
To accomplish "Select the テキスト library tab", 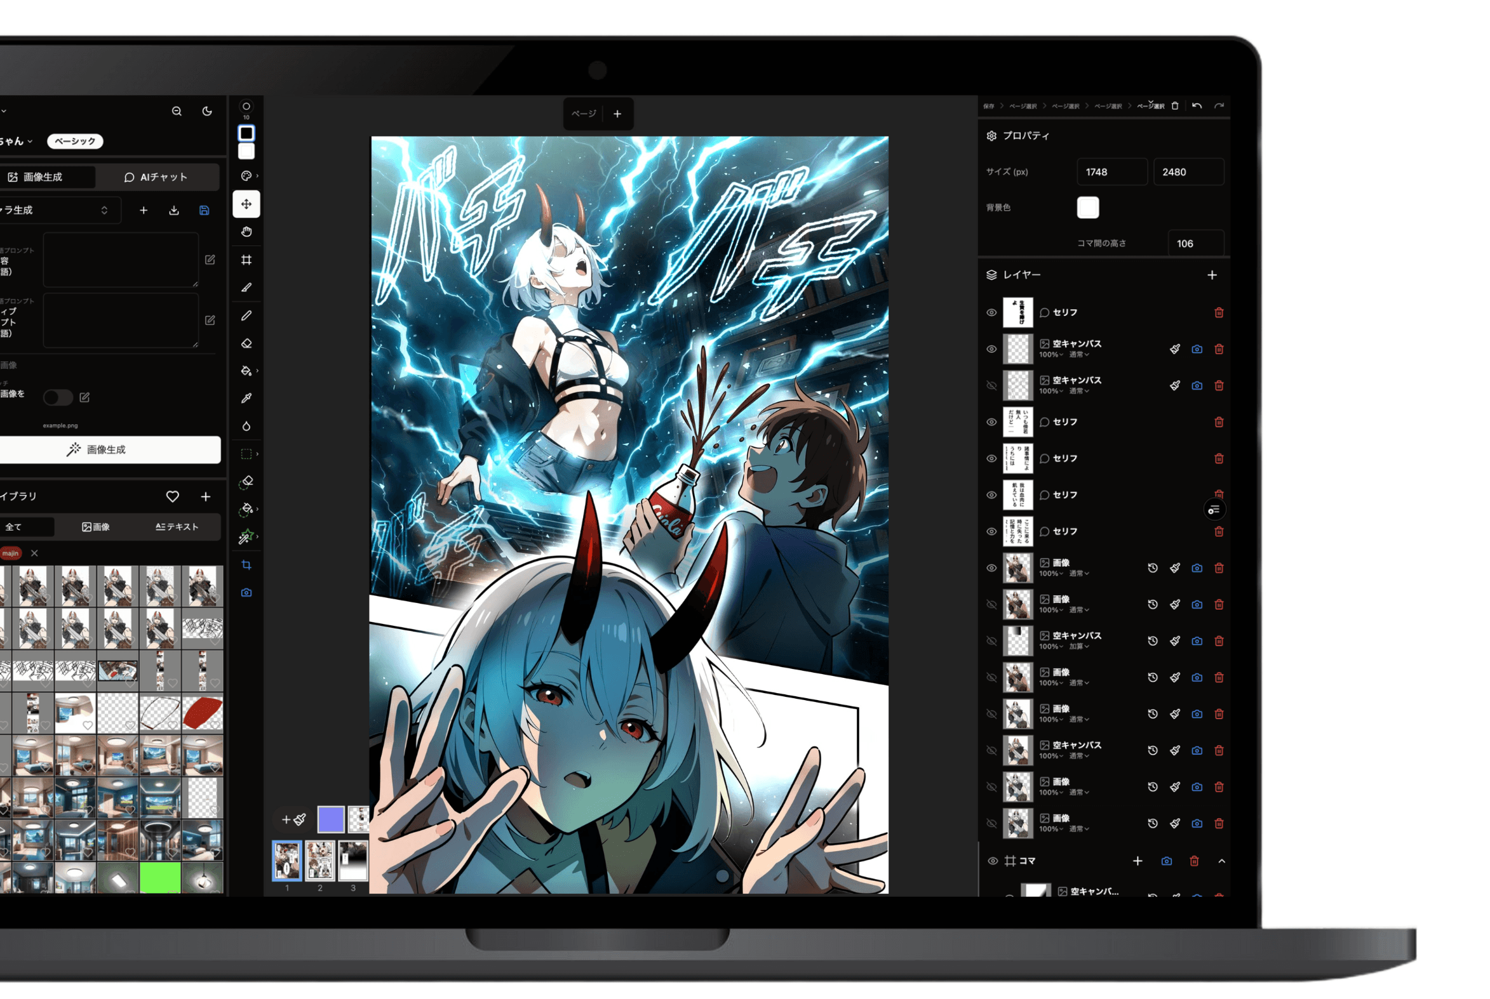I will 177,527.
